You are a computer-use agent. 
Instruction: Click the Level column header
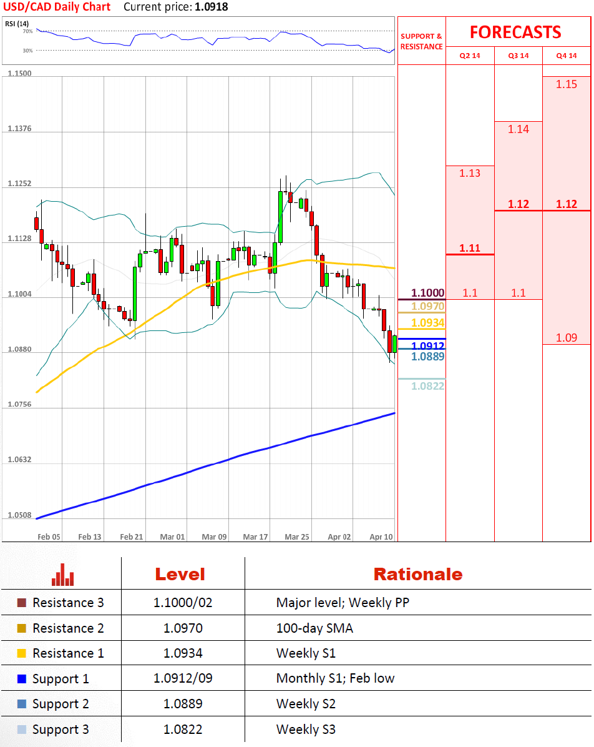tap(180, 574)
